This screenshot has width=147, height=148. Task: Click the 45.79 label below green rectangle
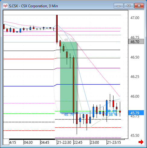coord(69,115)
